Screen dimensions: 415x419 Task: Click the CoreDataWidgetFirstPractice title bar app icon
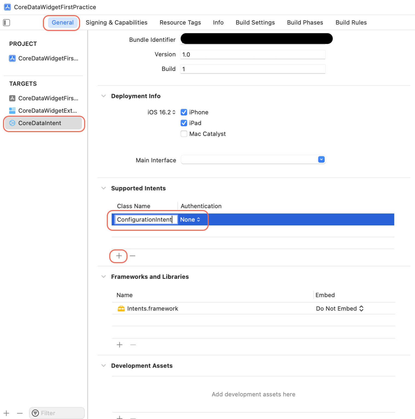[x=7, y=7]
